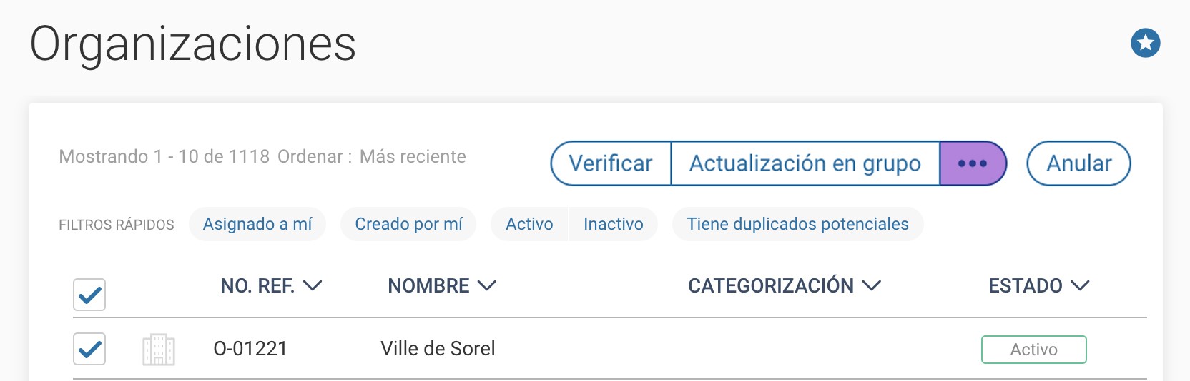Toggle the Activo quick filter

coord(529,224)
